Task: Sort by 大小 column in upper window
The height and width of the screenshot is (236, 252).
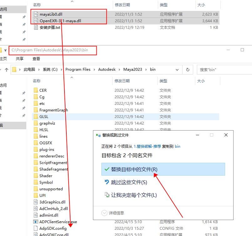Action: tap(201, 5)
